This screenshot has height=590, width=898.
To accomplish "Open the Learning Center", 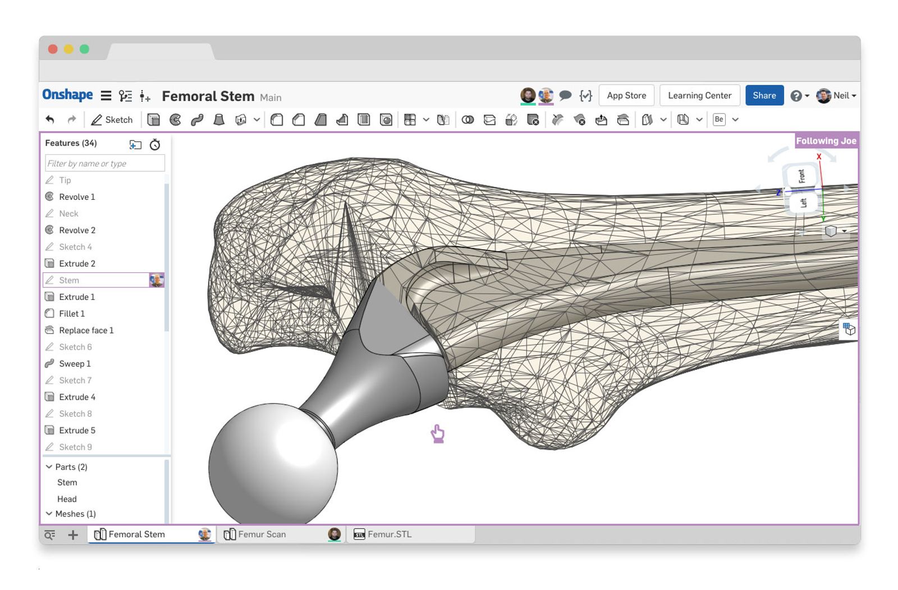I will (699, 95).
